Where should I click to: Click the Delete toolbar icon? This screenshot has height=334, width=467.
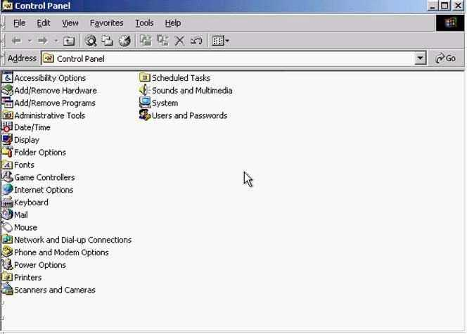(179, 41)
